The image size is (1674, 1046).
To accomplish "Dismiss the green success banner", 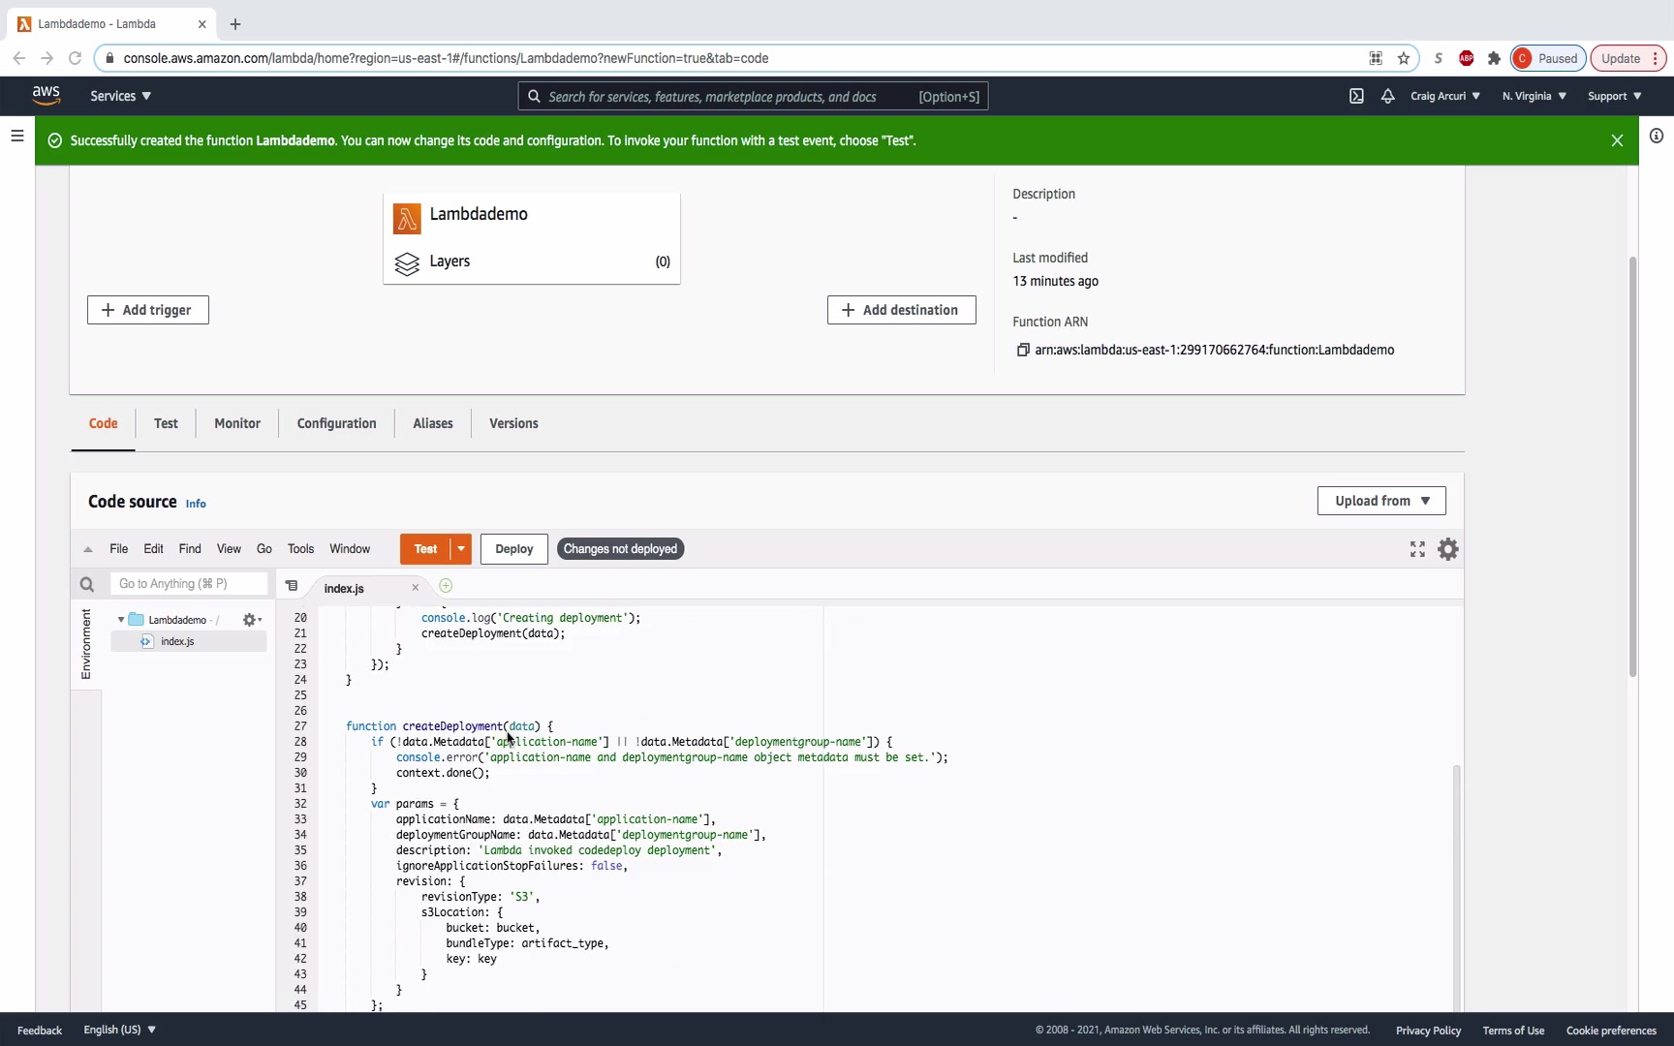I will coord(1617,140).
